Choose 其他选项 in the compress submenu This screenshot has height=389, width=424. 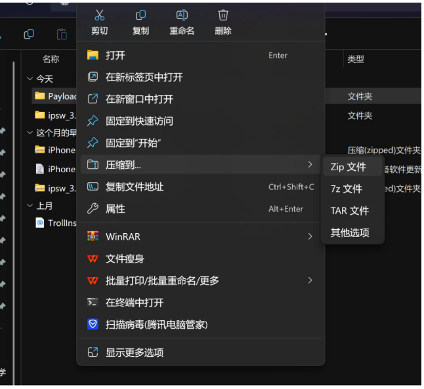click(x=352, y=232)
